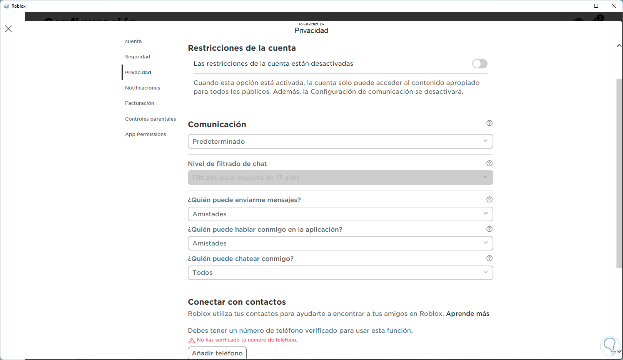Image resolution: width=623 pixels, height=360 pixels.
Task: Follow the Aprende más link
Action: tap(468, 314)
